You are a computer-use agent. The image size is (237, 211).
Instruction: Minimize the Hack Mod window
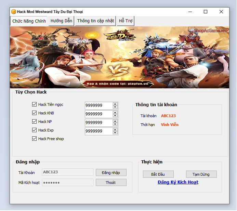(x=190, y=12)
